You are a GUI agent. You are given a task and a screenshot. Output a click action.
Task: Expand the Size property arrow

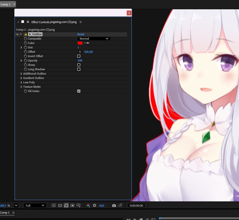(x=21, y=48)
